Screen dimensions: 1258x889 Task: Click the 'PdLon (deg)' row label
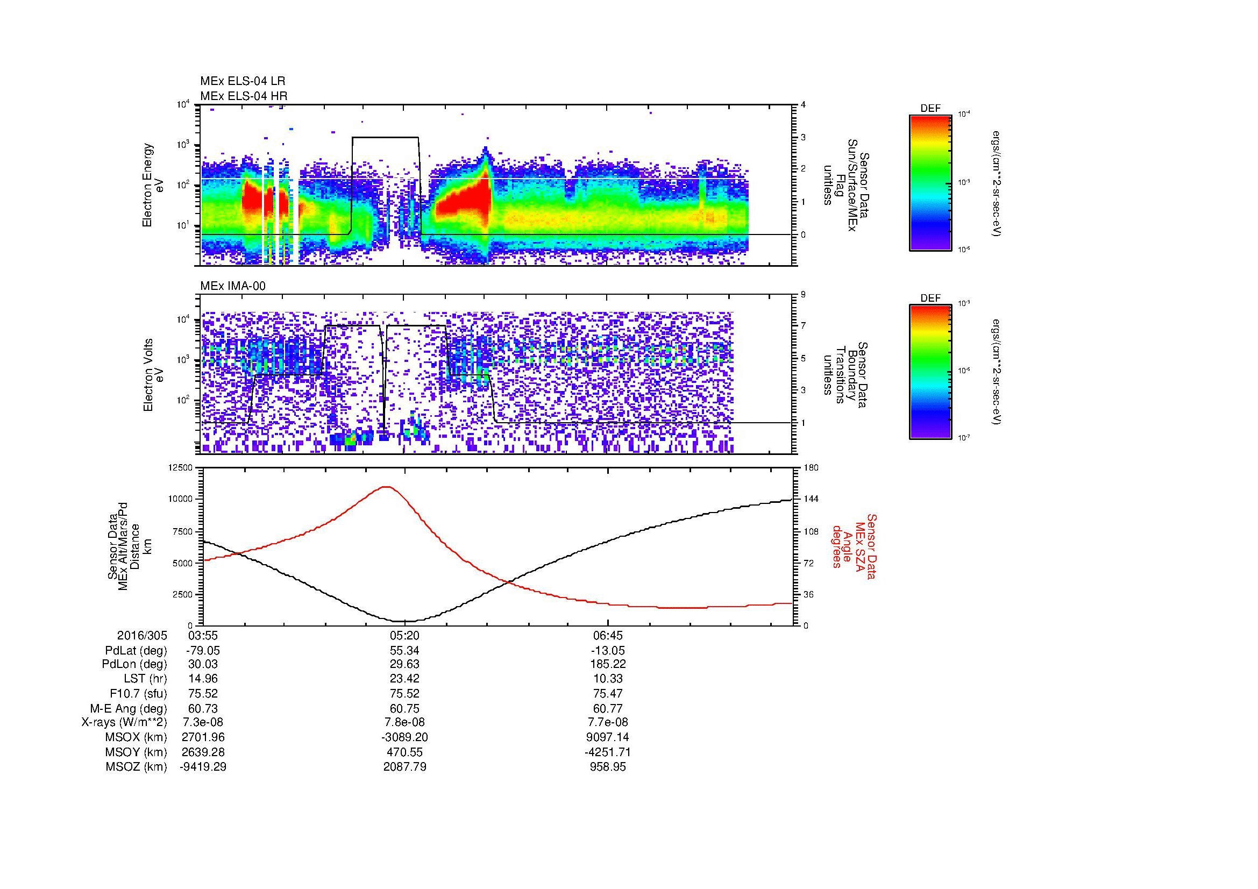[136, 664]
